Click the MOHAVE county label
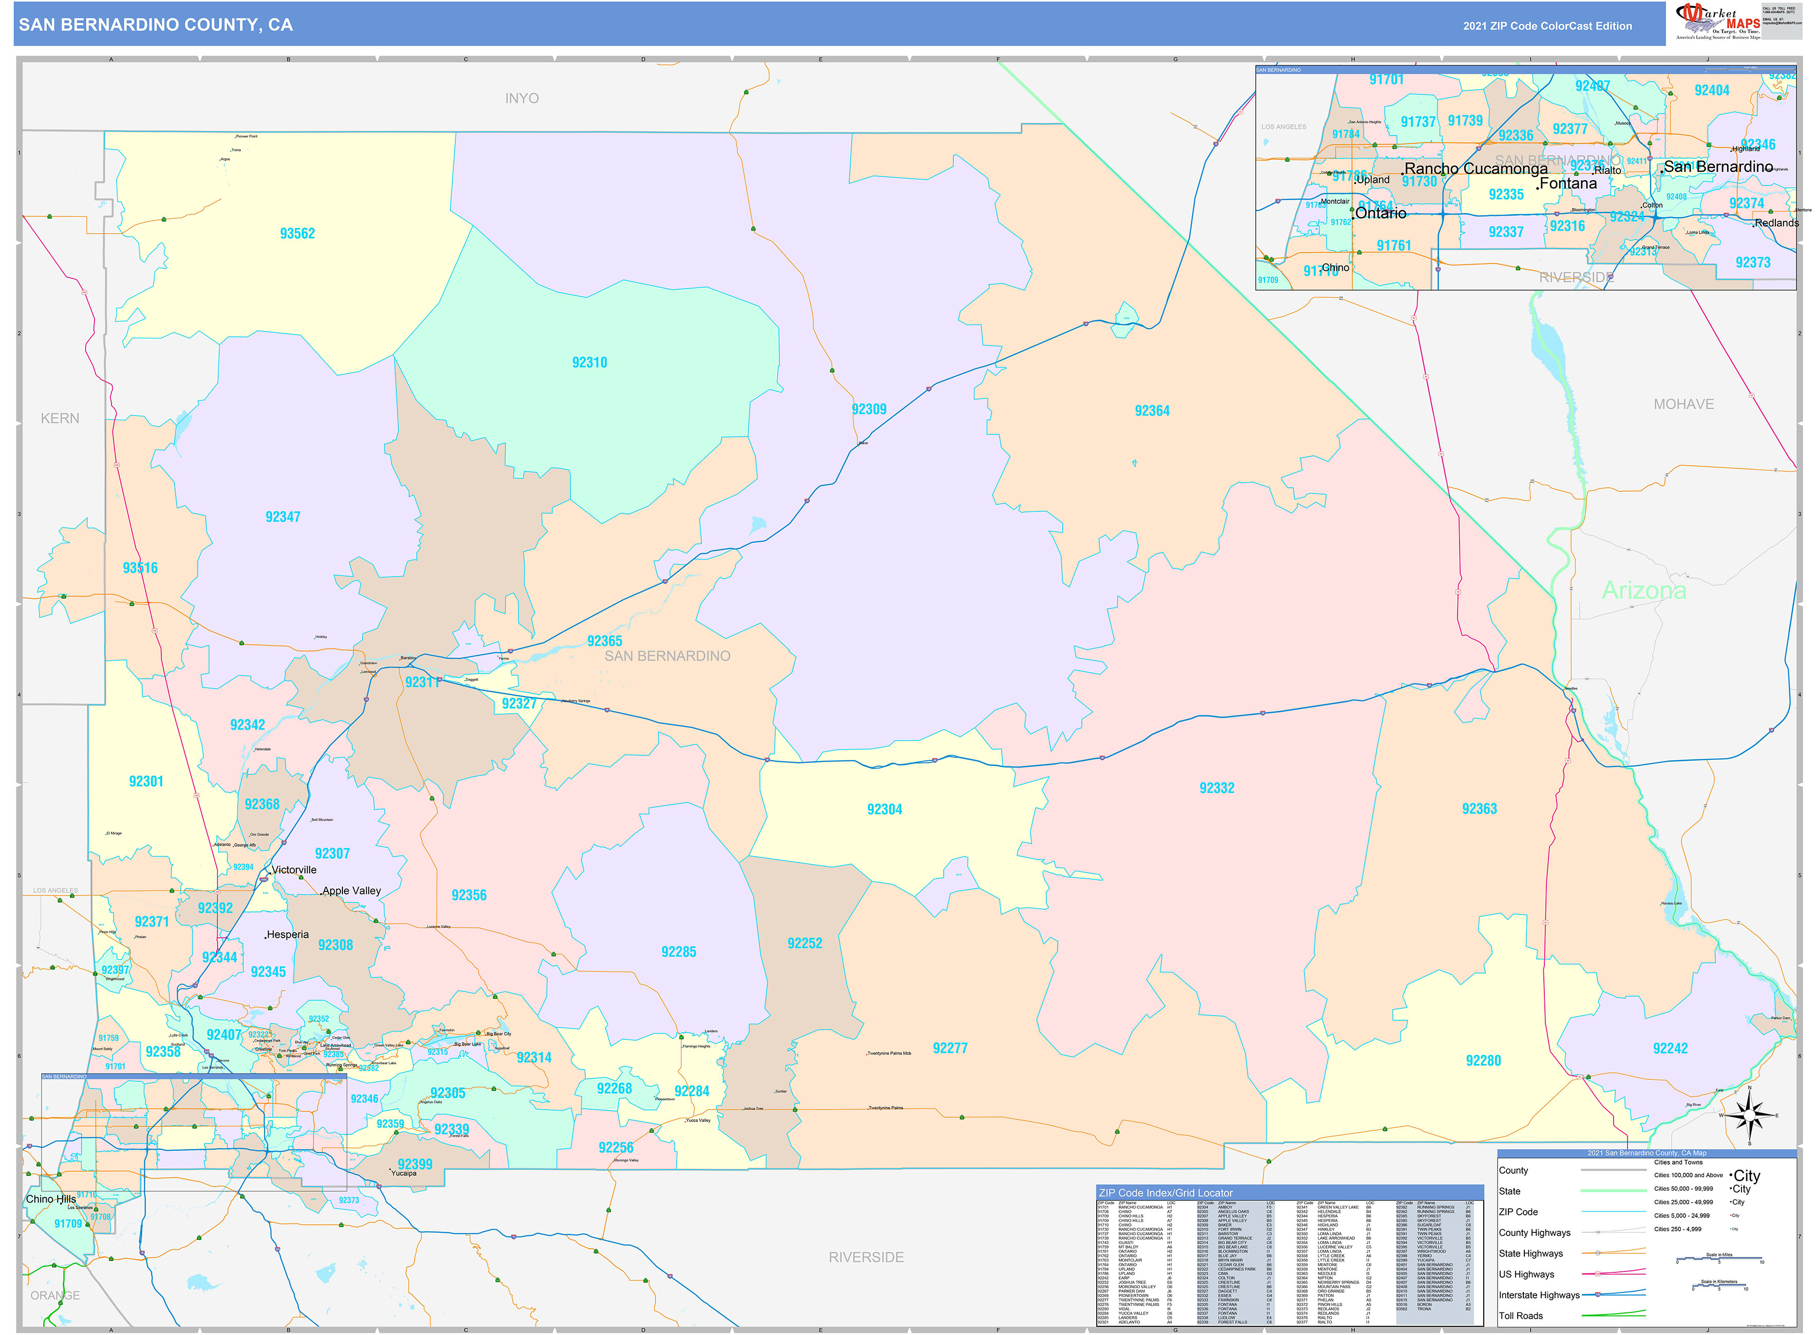The width and height of the screenshot is (1818, 1335). [x=1683, y=404]
